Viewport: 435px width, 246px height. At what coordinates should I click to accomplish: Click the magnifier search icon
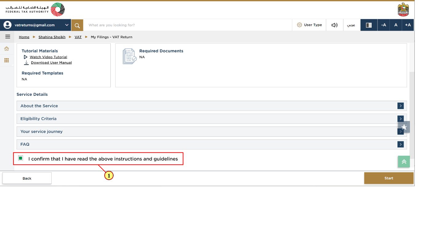tap(77, 25)
